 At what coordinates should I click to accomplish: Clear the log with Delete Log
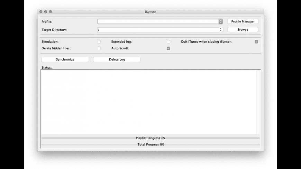117,59
